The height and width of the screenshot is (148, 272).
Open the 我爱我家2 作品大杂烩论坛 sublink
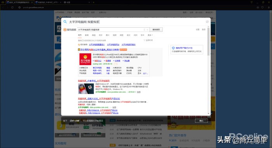(99, 113)
